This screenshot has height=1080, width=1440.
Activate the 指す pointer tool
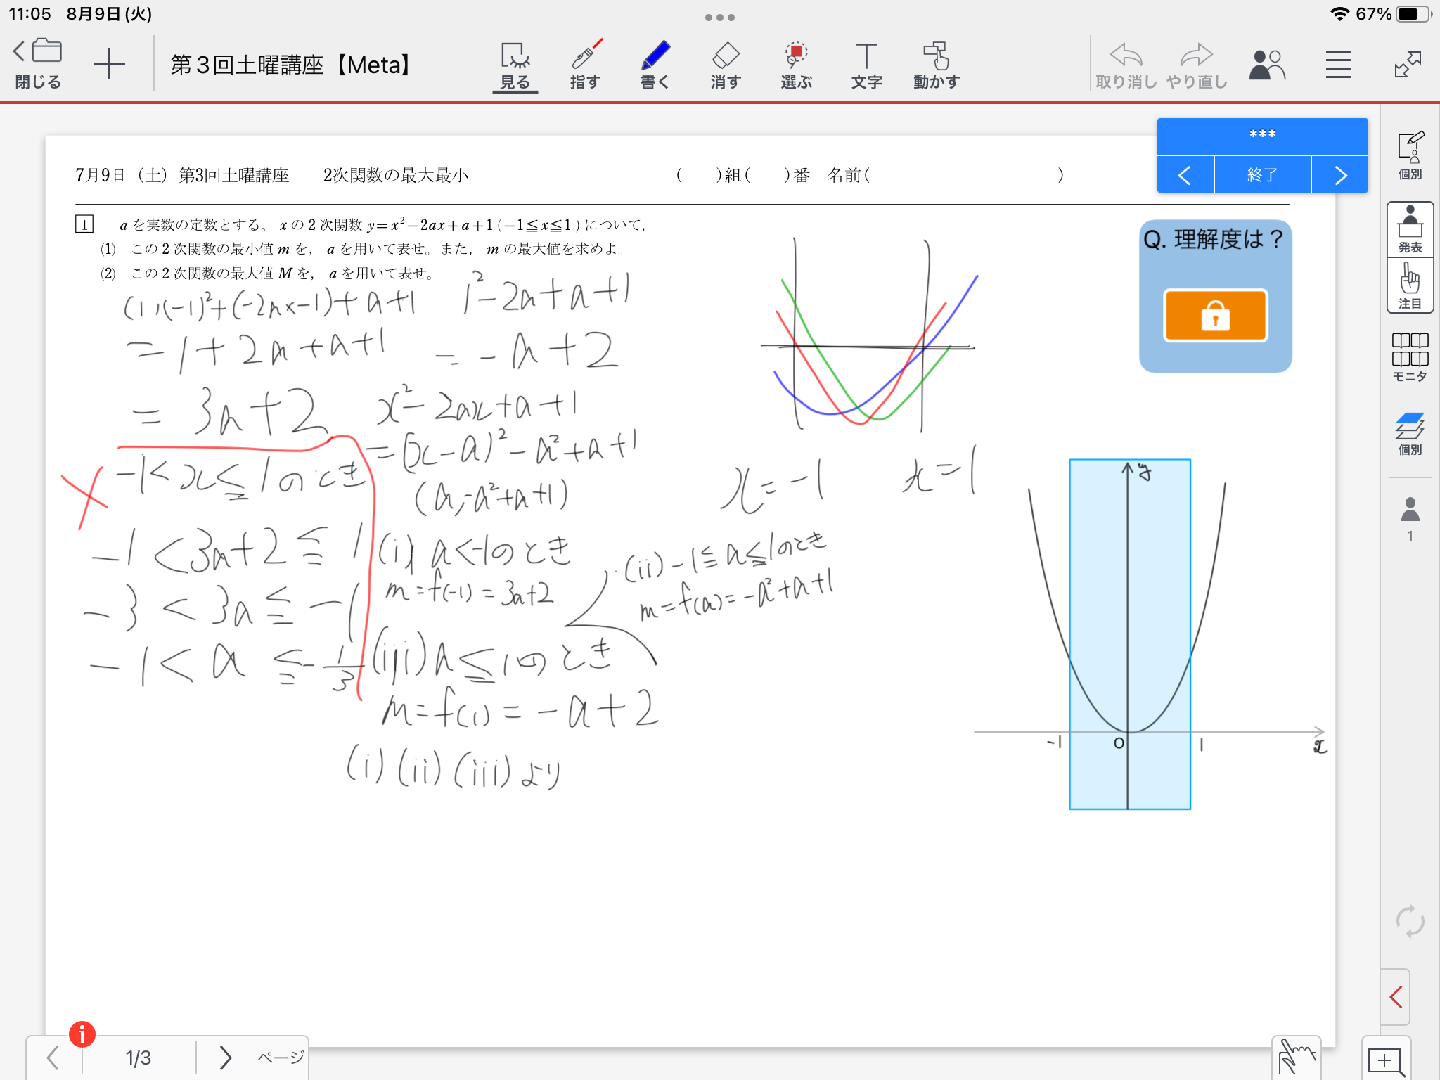coord(585,65)
